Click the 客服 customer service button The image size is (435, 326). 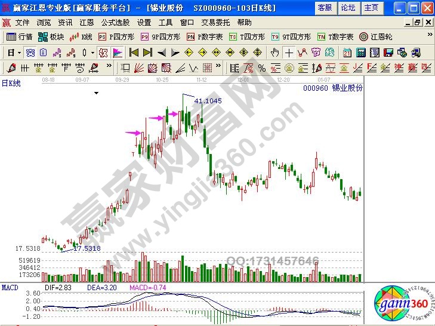pyautogui.click(x=325, y=8)
